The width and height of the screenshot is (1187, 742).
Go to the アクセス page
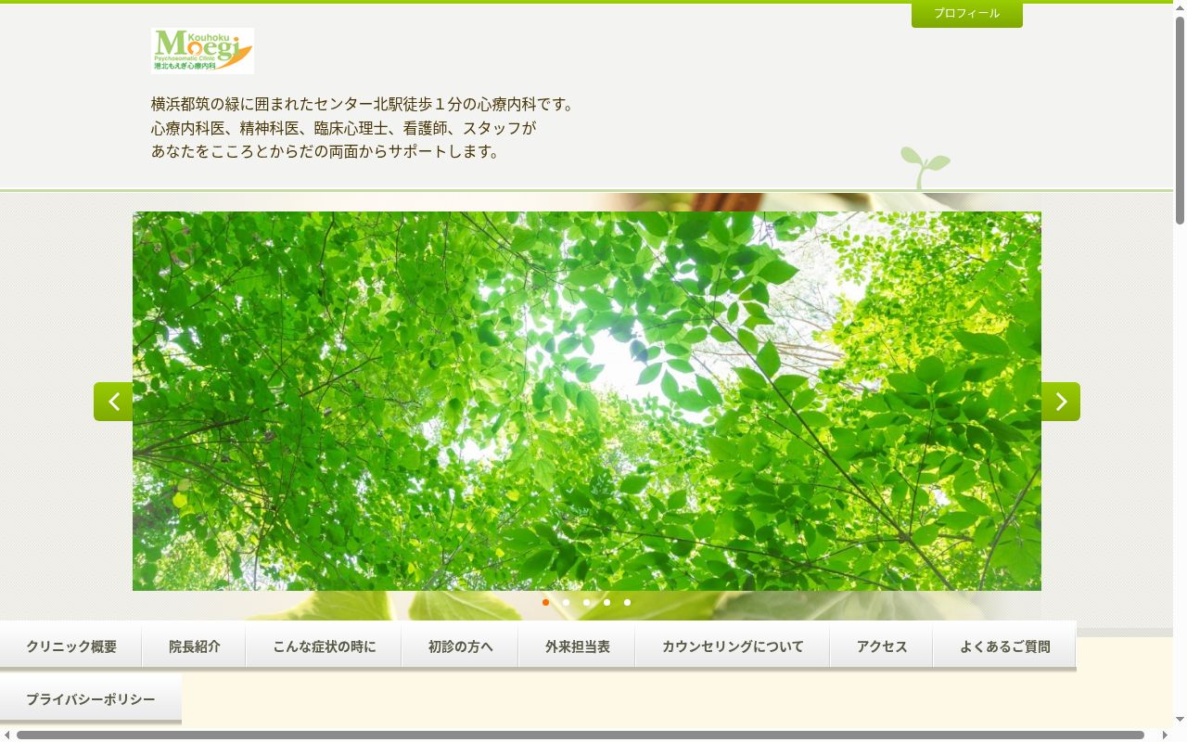point(882,646)
